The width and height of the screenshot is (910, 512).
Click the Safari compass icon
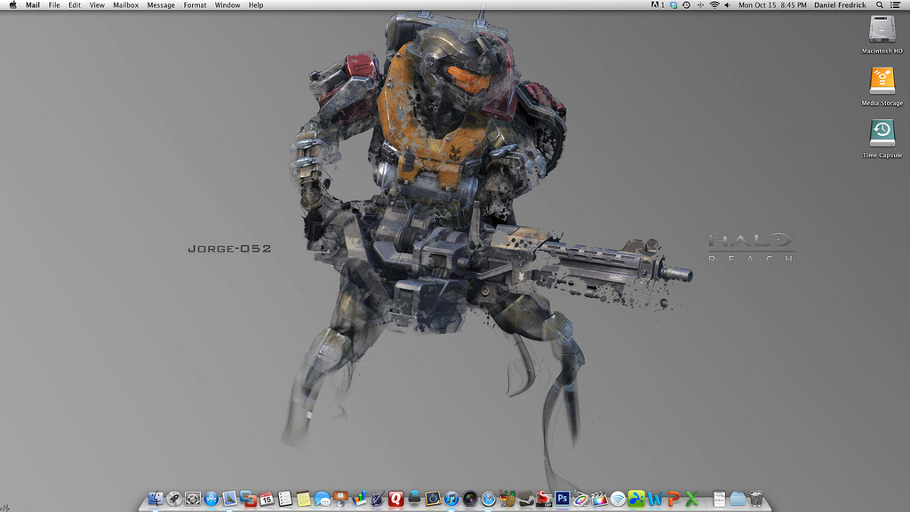click(x=488, y=499)
